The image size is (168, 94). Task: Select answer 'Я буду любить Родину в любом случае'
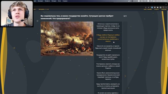coord(108,38)
